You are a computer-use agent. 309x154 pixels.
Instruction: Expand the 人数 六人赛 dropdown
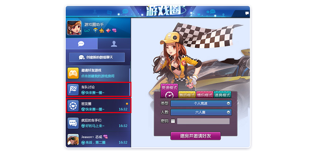pyautogui.click(x=201, y=112)
